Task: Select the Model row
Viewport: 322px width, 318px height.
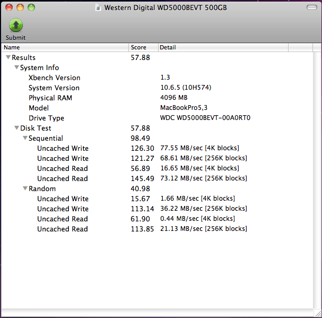Action: [x=157, y=108]
